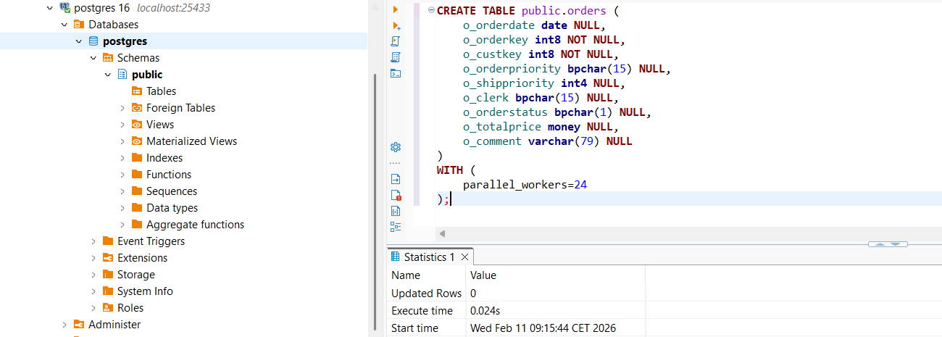Select the Tables item in tree

point(161,91)
